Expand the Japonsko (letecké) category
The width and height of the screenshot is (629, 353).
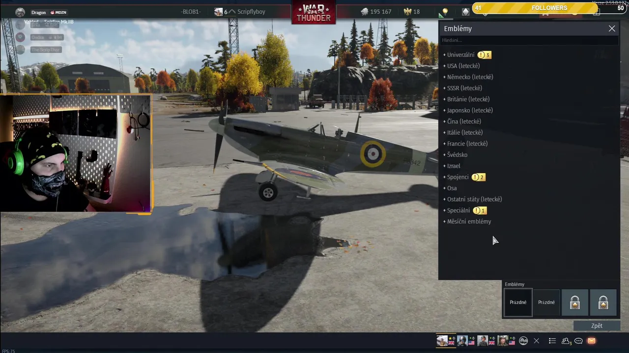click(468, 110)
